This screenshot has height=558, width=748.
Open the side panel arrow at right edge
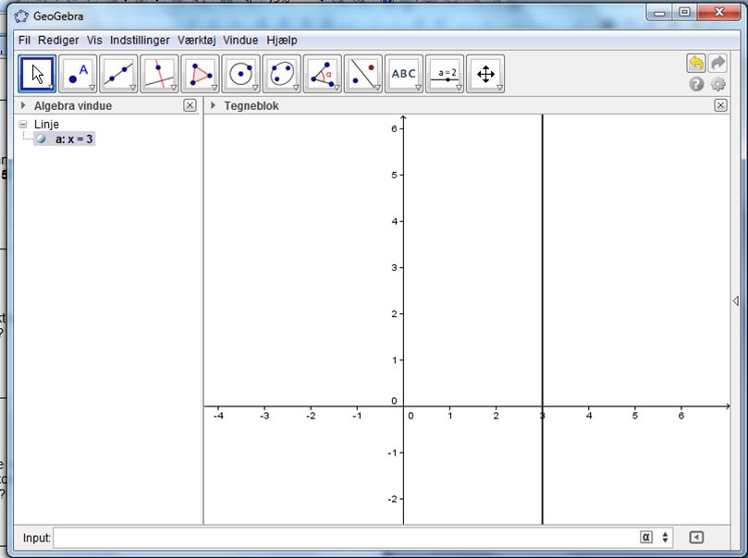[x=736, y=300]
